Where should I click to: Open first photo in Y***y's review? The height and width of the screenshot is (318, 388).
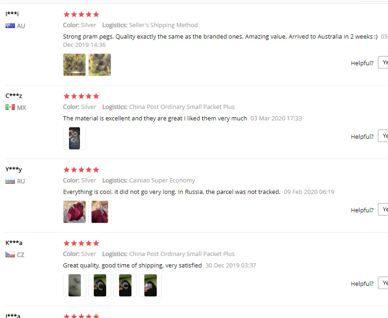[74, 212]
